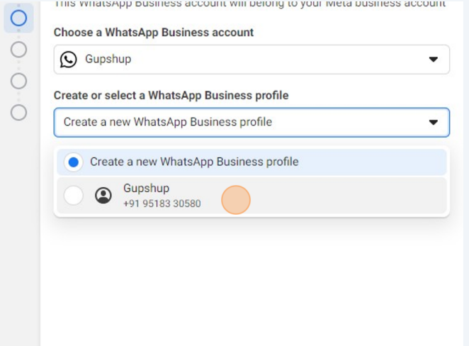
Task: Click the Create or select Business profile label
Action: pyautogui.click(x=171, y=96)
